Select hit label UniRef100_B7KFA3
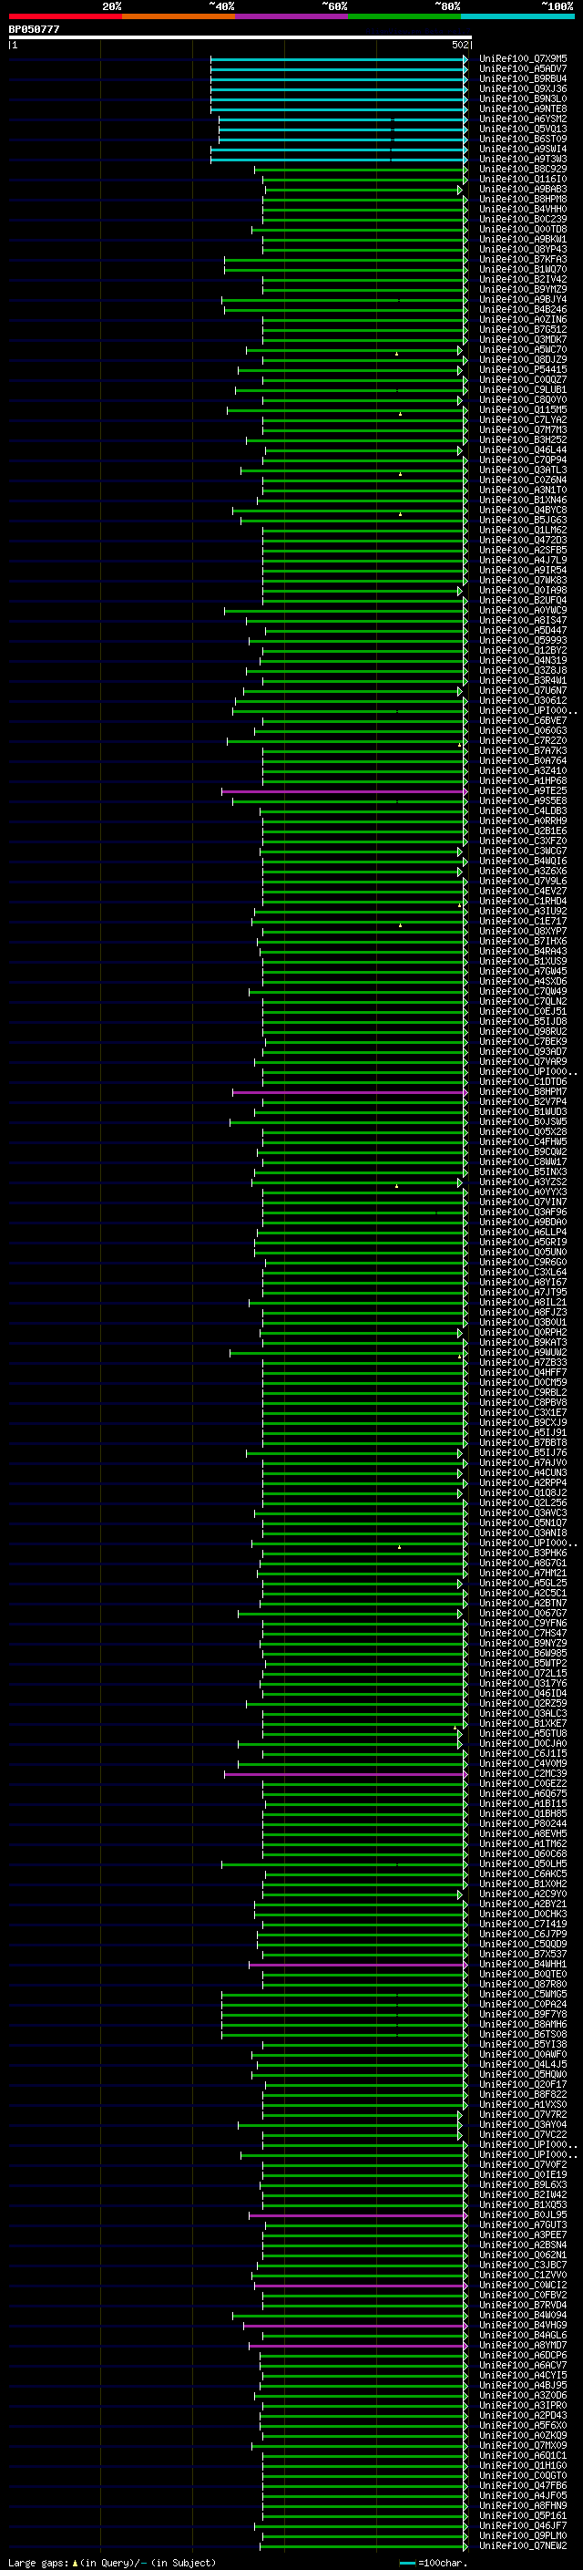 523,260
